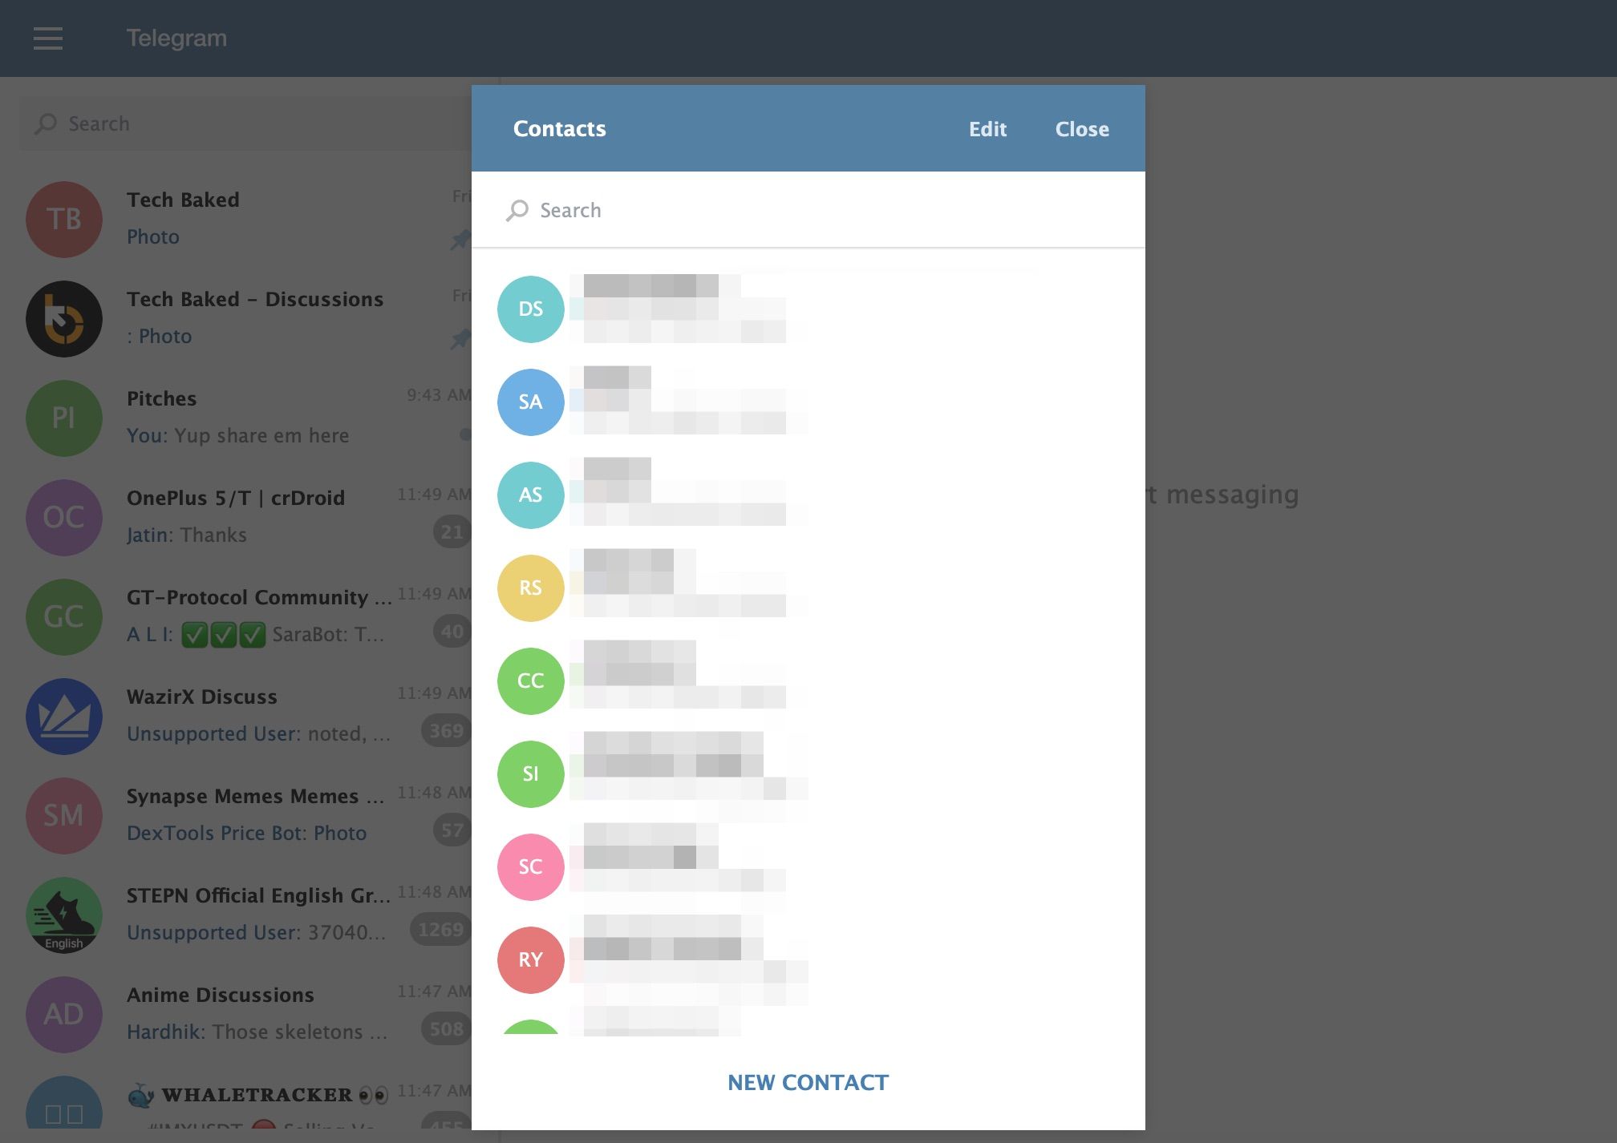
Task: Select the SI contact avatar
Action: click(531, 774)
